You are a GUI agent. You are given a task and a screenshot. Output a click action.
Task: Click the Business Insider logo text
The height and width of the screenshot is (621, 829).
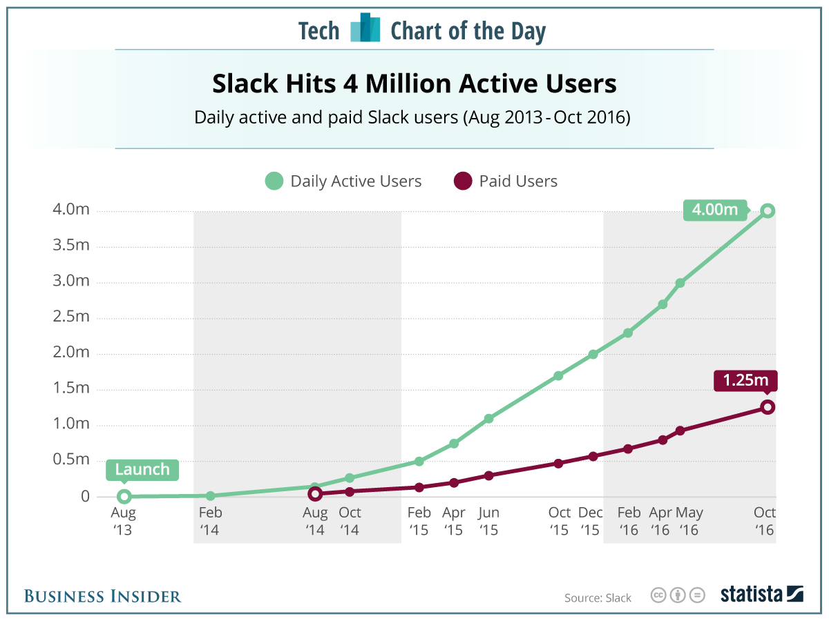102,596
